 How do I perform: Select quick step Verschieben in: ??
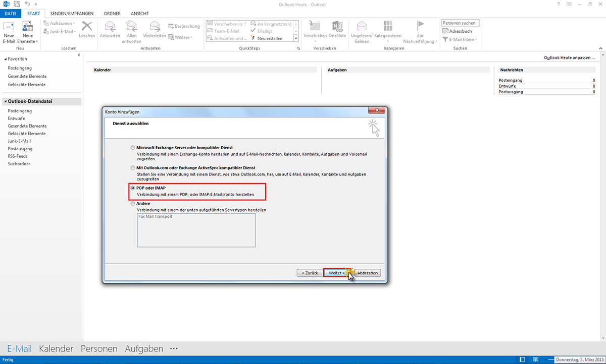(x=226, y=24)
